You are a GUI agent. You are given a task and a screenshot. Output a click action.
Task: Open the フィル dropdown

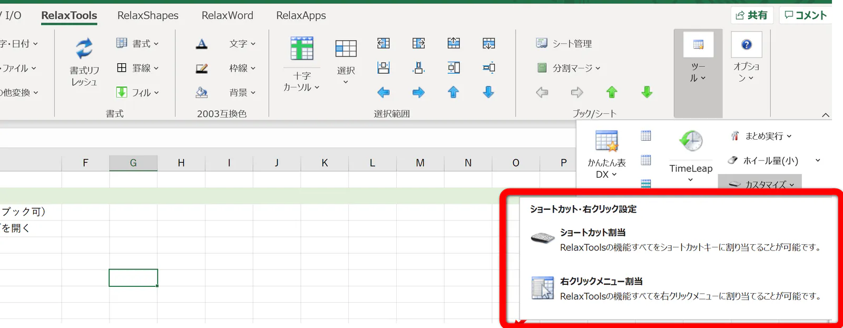(x=138, y=92)
